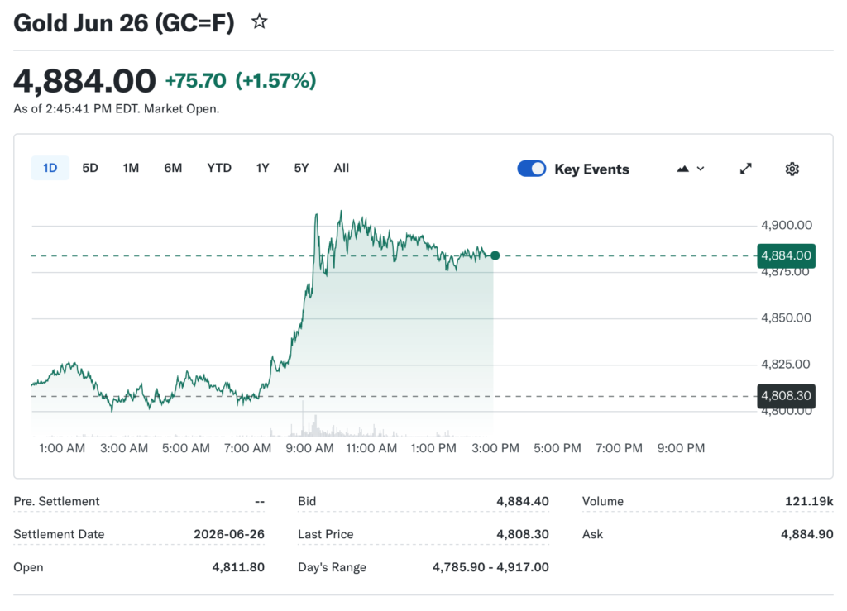847x611 pixels.
Task: Click the green current price marker dot
Action: 495,255
